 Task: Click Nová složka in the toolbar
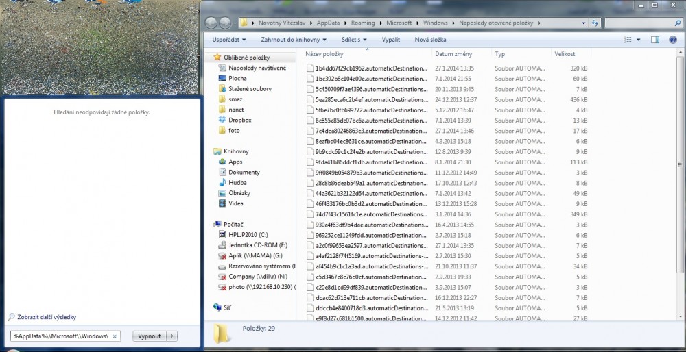(430, 40)
